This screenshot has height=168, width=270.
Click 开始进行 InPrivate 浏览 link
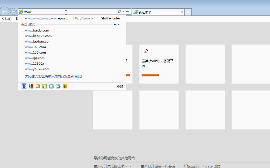click(x=202, y=166)
